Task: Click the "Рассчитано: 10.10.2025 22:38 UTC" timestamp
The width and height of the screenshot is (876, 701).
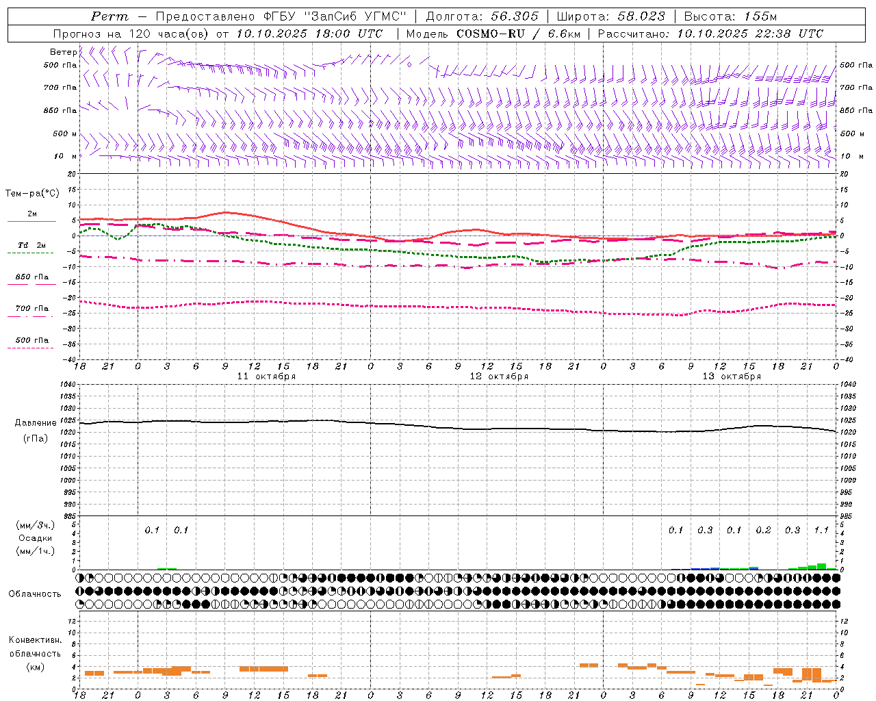Action: point(710,34)
